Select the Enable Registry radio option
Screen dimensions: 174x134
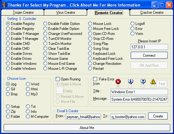8,29
